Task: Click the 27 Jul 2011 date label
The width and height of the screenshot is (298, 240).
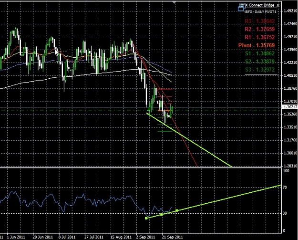Action: click(94, 237)
